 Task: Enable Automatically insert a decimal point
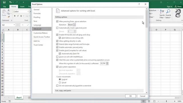(x=57, y=28)
